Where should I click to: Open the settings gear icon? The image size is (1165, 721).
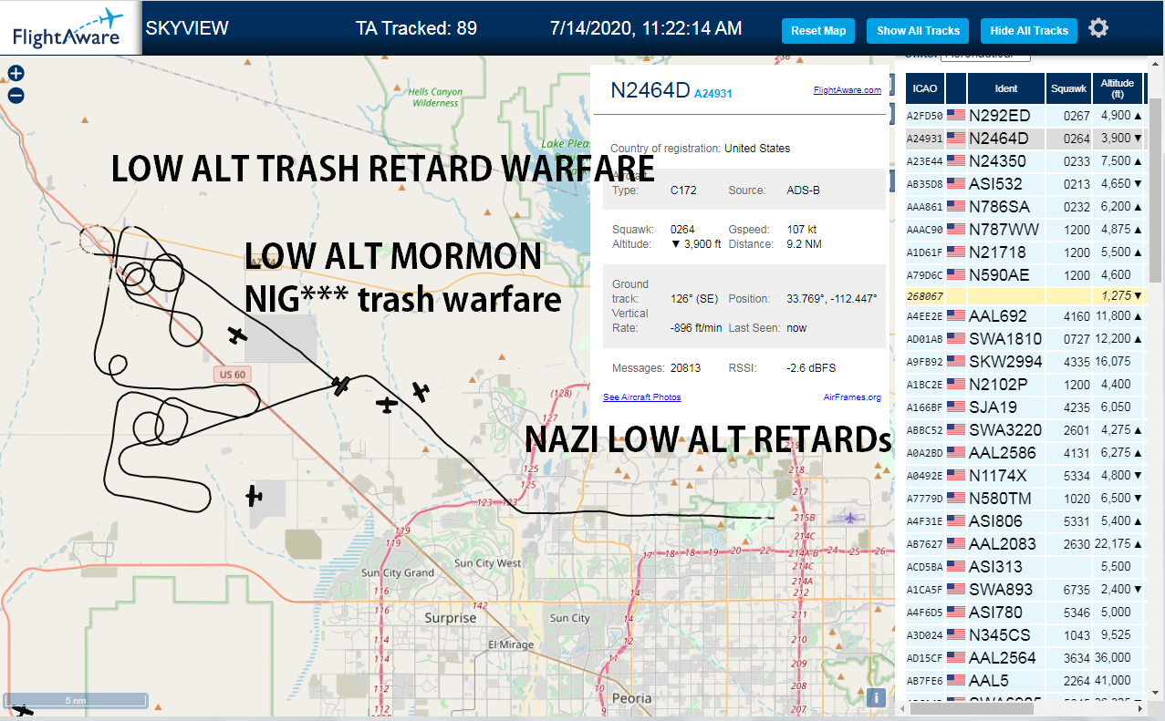pos(1098,28)
